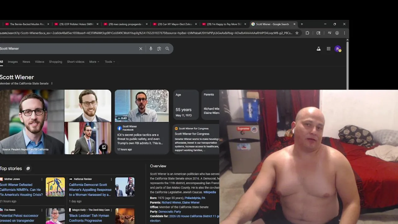The width and height of the screenshot is (398, 224).
Task: Start voice search with microphone icon
Action: (x=151, y=49)
